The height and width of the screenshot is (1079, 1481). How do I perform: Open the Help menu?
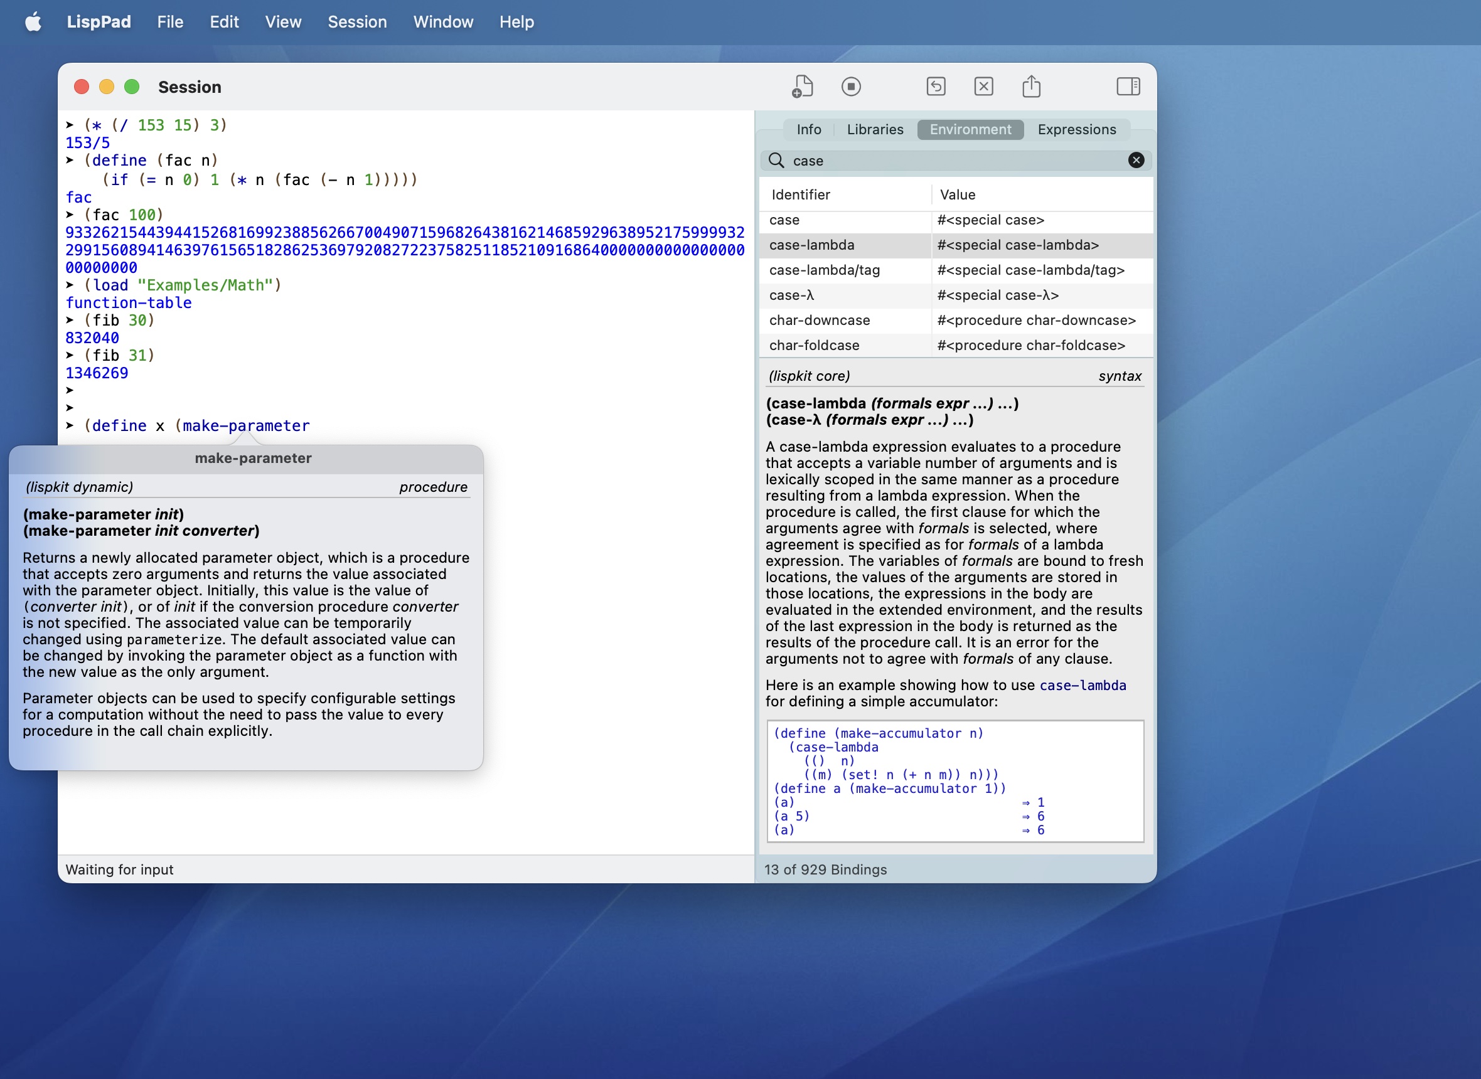516,22
